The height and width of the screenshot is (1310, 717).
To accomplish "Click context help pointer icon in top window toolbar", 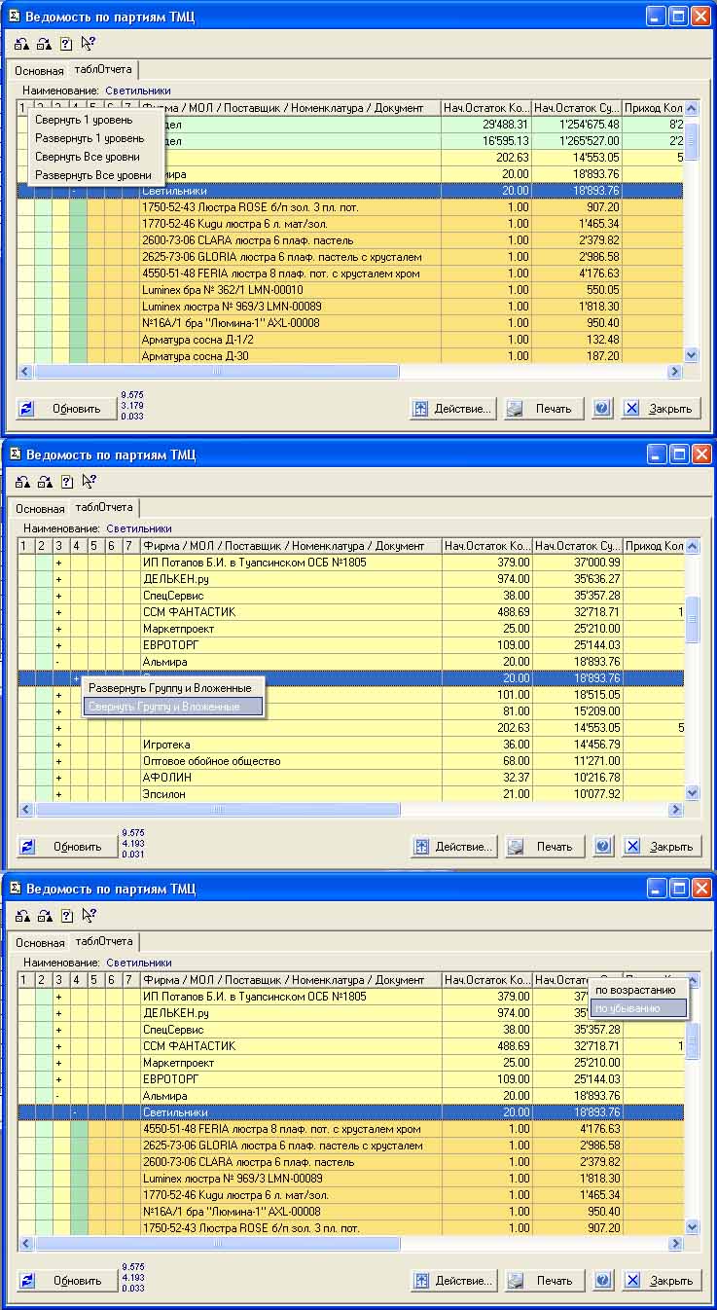I will 89,44.
